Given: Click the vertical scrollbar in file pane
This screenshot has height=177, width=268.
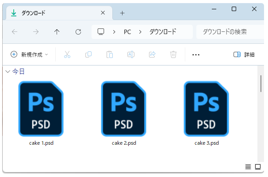Looking at the screenshot, I should coord(260,84).
